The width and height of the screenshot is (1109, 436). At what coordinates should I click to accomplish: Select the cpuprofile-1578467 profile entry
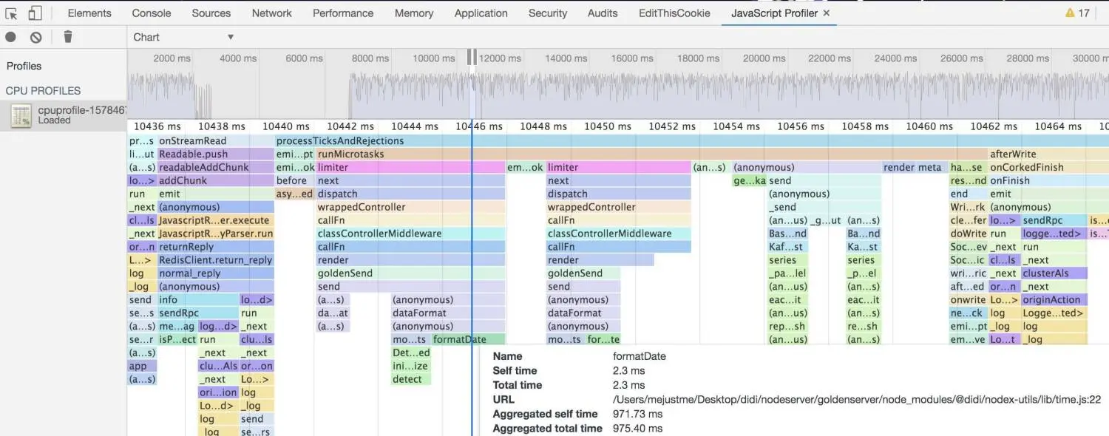(64, 115)
